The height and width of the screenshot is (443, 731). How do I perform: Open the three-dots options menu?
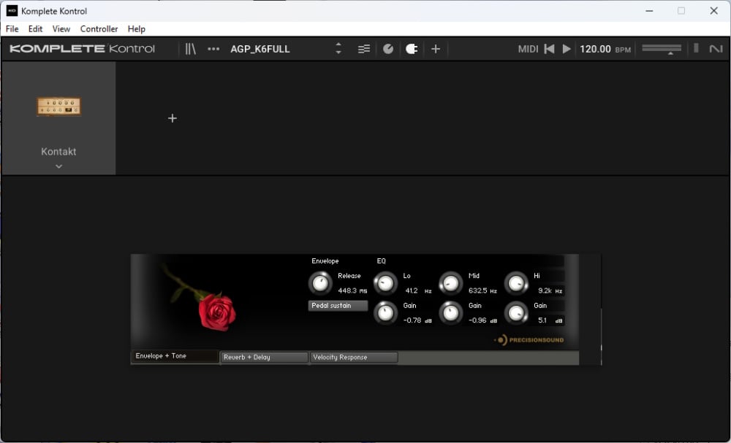(x=213, y=49)
